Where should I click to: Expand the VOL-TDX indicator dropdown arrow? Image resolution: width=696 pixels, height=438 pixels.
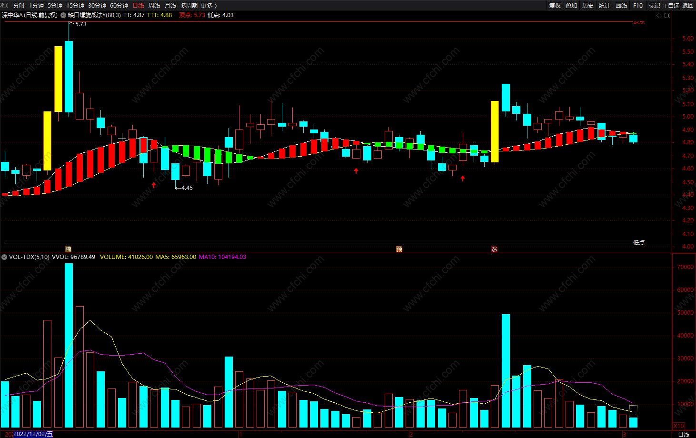(x=4, y=257)
